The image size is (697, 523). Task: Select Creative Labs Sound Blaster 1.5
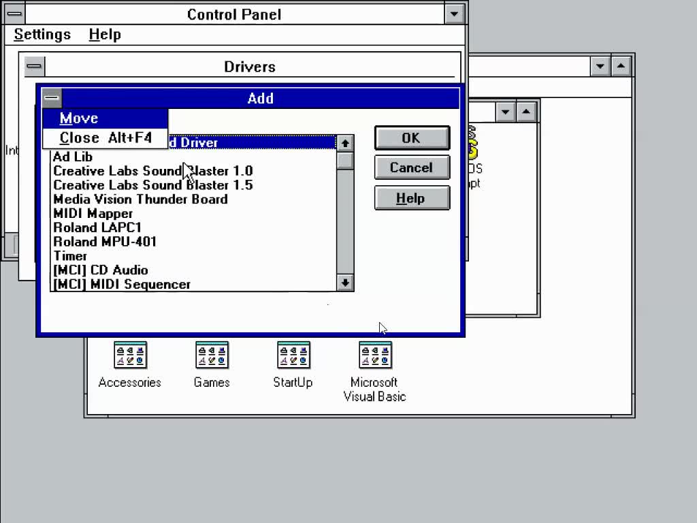[194, 185]
